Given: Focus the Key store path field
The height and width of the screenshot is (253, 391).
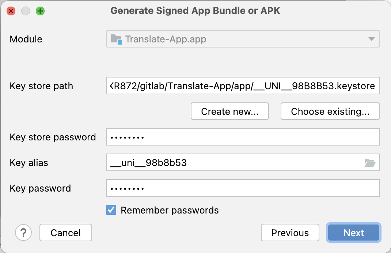Looking at the screenshot, I should (243, 86).
